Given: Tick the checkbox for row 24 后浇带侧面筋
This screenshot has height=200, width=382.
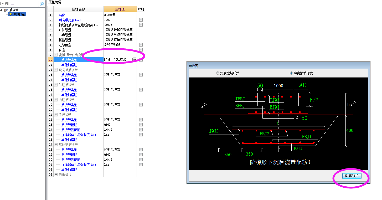Looking at the screenshot, I should [141, 130].
